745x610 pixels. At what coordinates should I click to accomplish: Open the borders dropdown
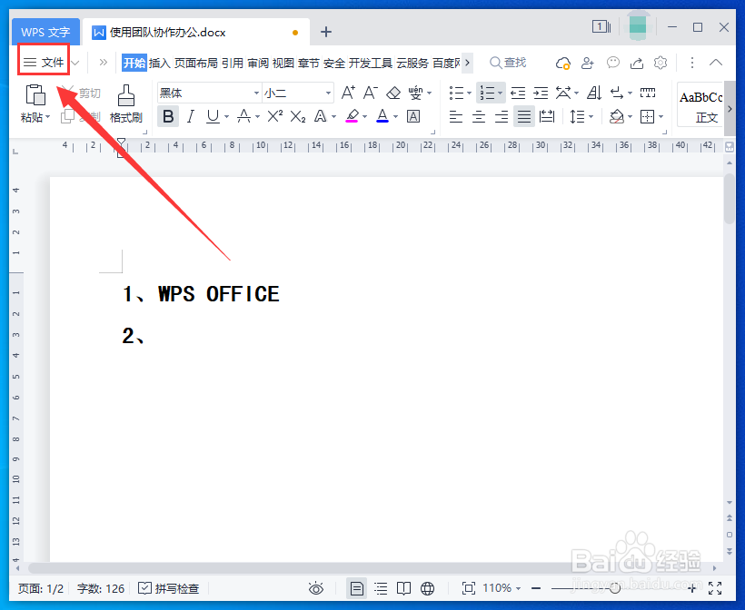click(661, 116)
